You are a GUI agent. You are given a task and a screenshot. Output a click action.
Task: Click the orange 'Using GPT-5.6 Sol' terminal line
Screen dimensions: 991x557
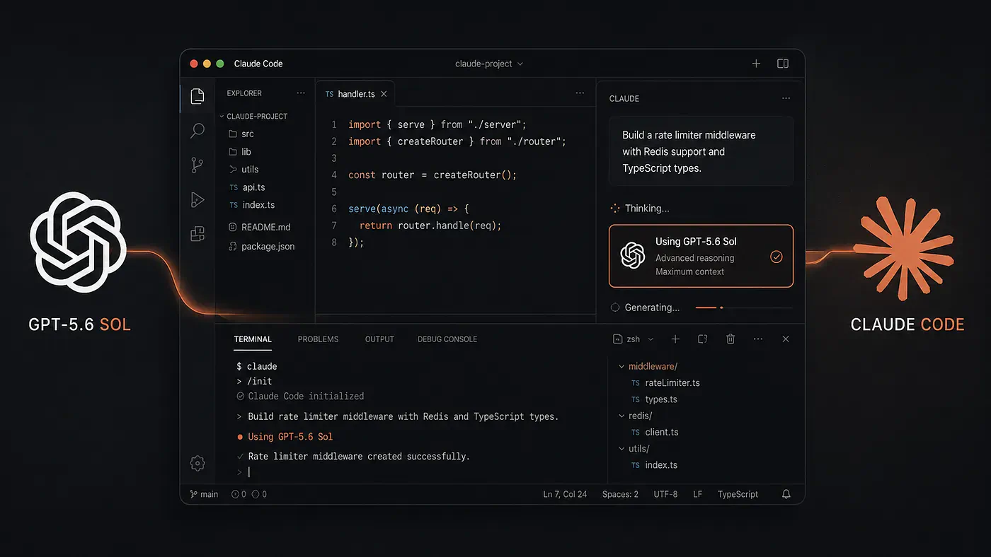(x=285, y=437)
